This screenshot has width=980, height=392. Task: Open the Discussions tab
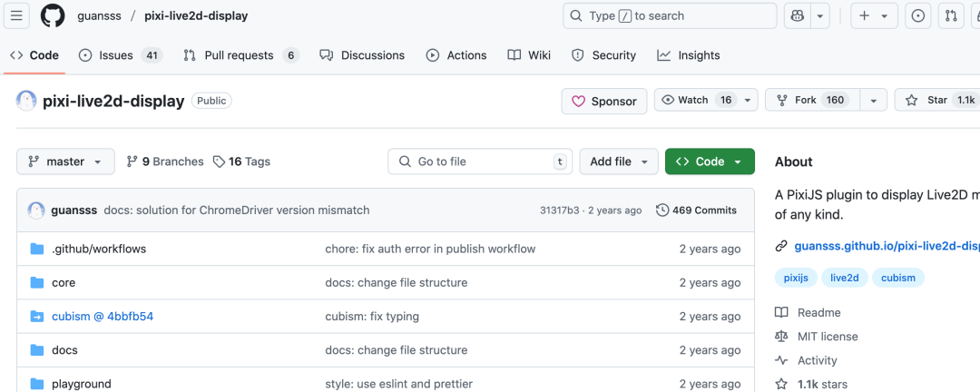click(x=362, y=55)
